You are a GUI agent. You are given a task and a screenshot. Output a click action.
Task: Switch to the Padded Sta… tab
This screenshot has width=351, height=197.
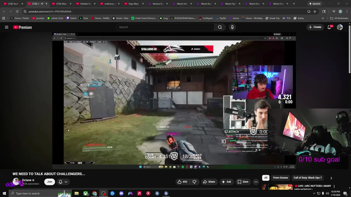click(86, 4)
